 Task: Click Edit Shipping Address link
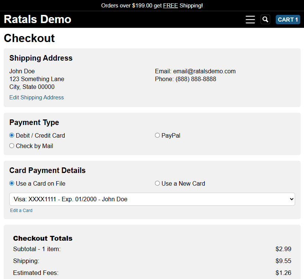[37, 97]
